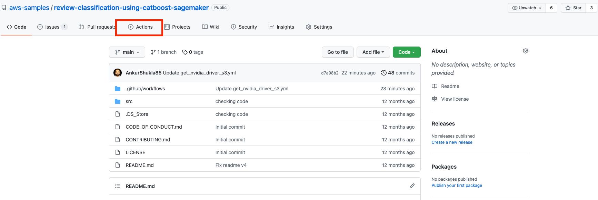Open the Wiki tab
The height and width of the screenshot is (200, 598).
[211, 27]
